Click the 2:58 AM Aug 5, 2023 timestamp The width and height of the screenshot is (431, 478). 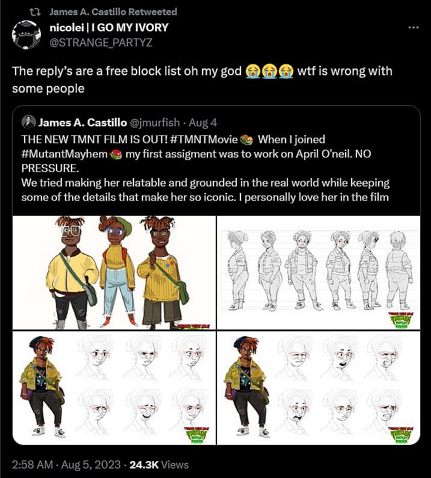pos(67,465)
